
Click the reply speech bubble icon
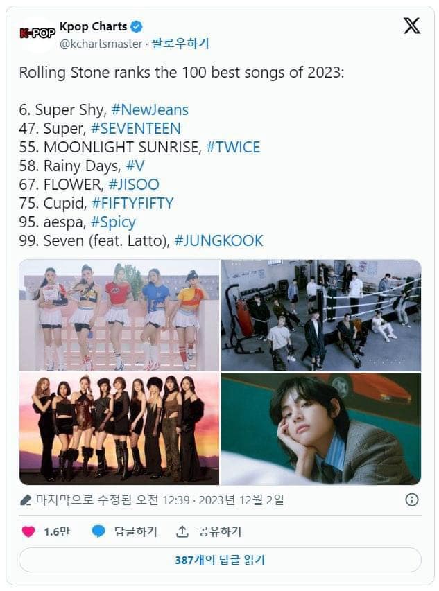(x=99, y=531)
